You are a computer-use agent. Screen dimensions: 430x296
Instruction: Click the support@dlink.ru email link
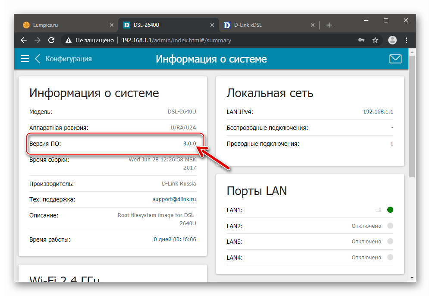pos(174,199)
